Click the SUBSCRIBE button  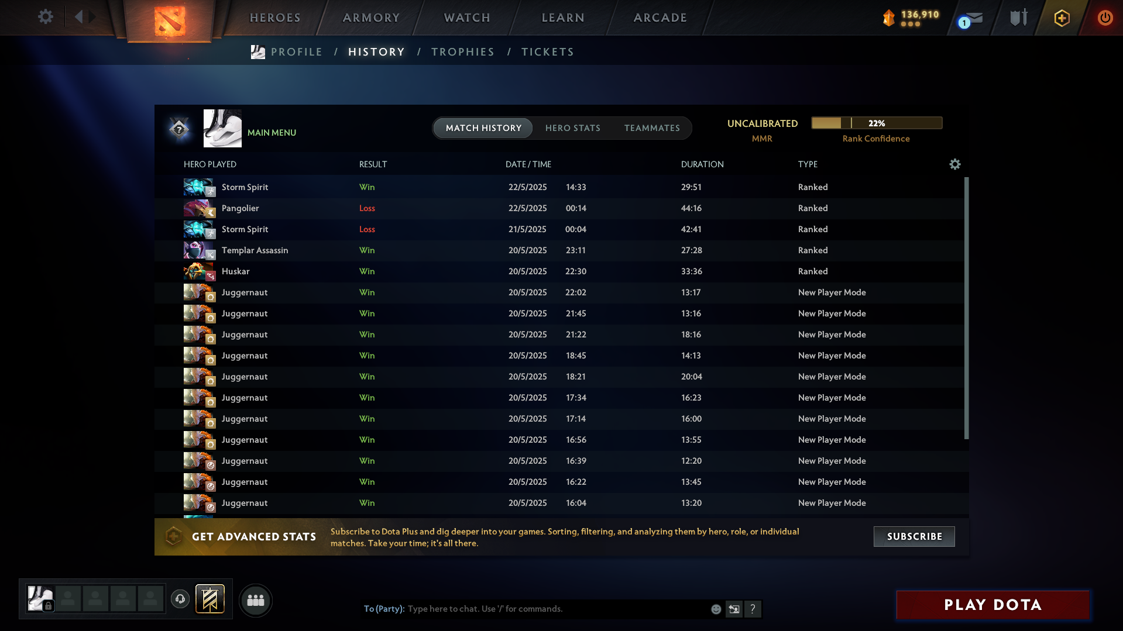914,536
